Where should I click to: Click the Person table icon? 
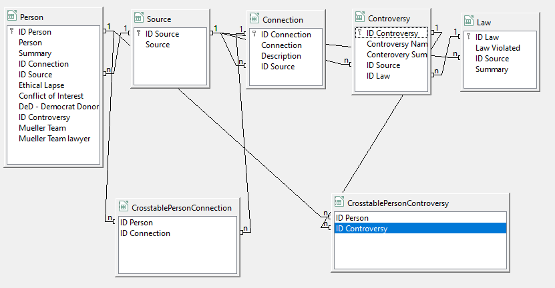[x=12, y=16]
